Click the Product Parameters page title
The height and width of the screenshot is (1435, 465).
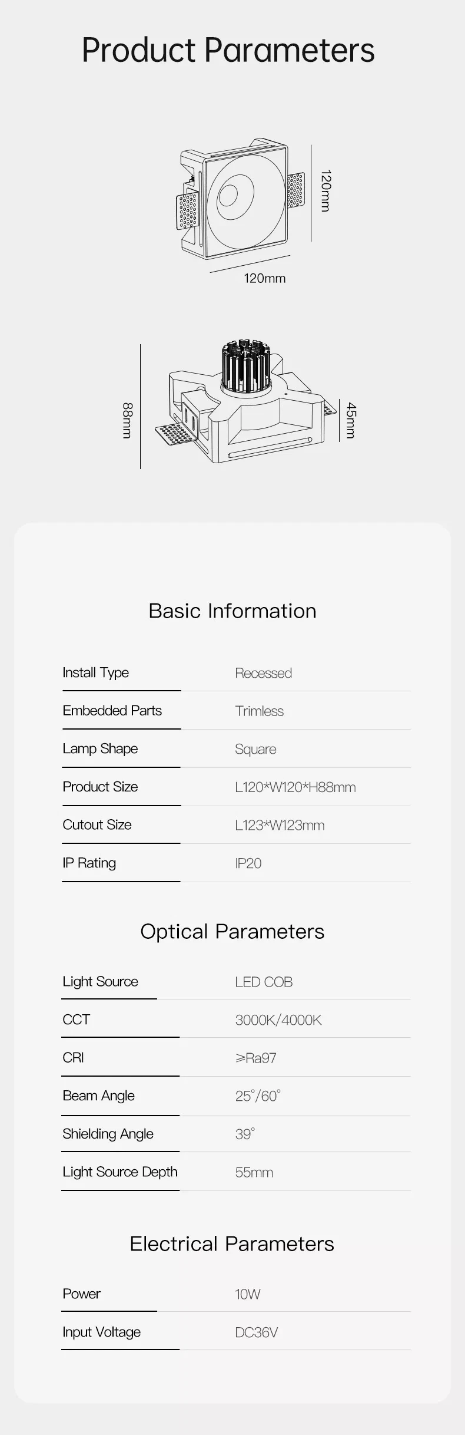(x=228, y=50)
